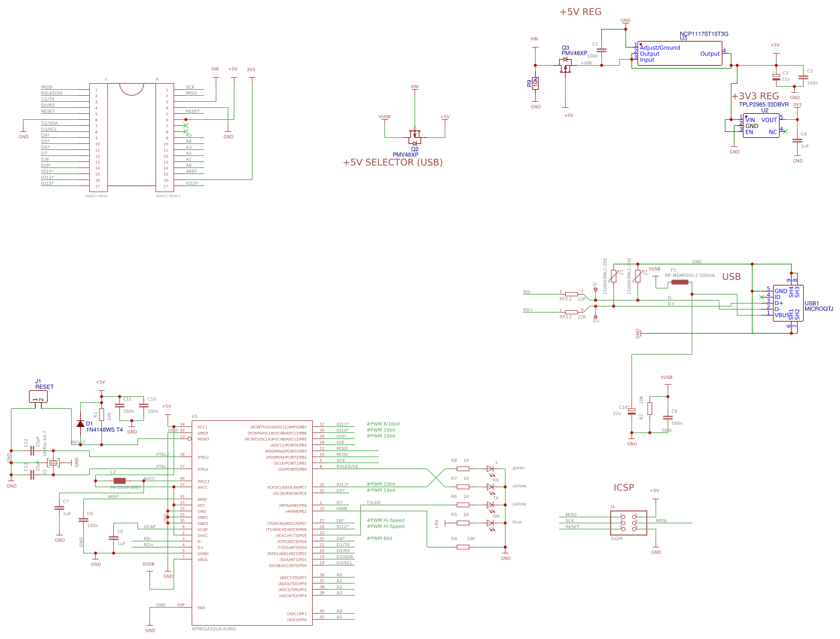Click the R1 10K resistor symbol
Screen dimensions: 840x639
(x=101, y=414)
